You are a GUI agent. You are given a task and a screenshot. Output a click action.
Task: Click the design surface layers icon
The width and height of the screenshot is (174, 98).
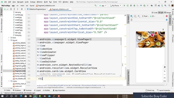(131, 16)
